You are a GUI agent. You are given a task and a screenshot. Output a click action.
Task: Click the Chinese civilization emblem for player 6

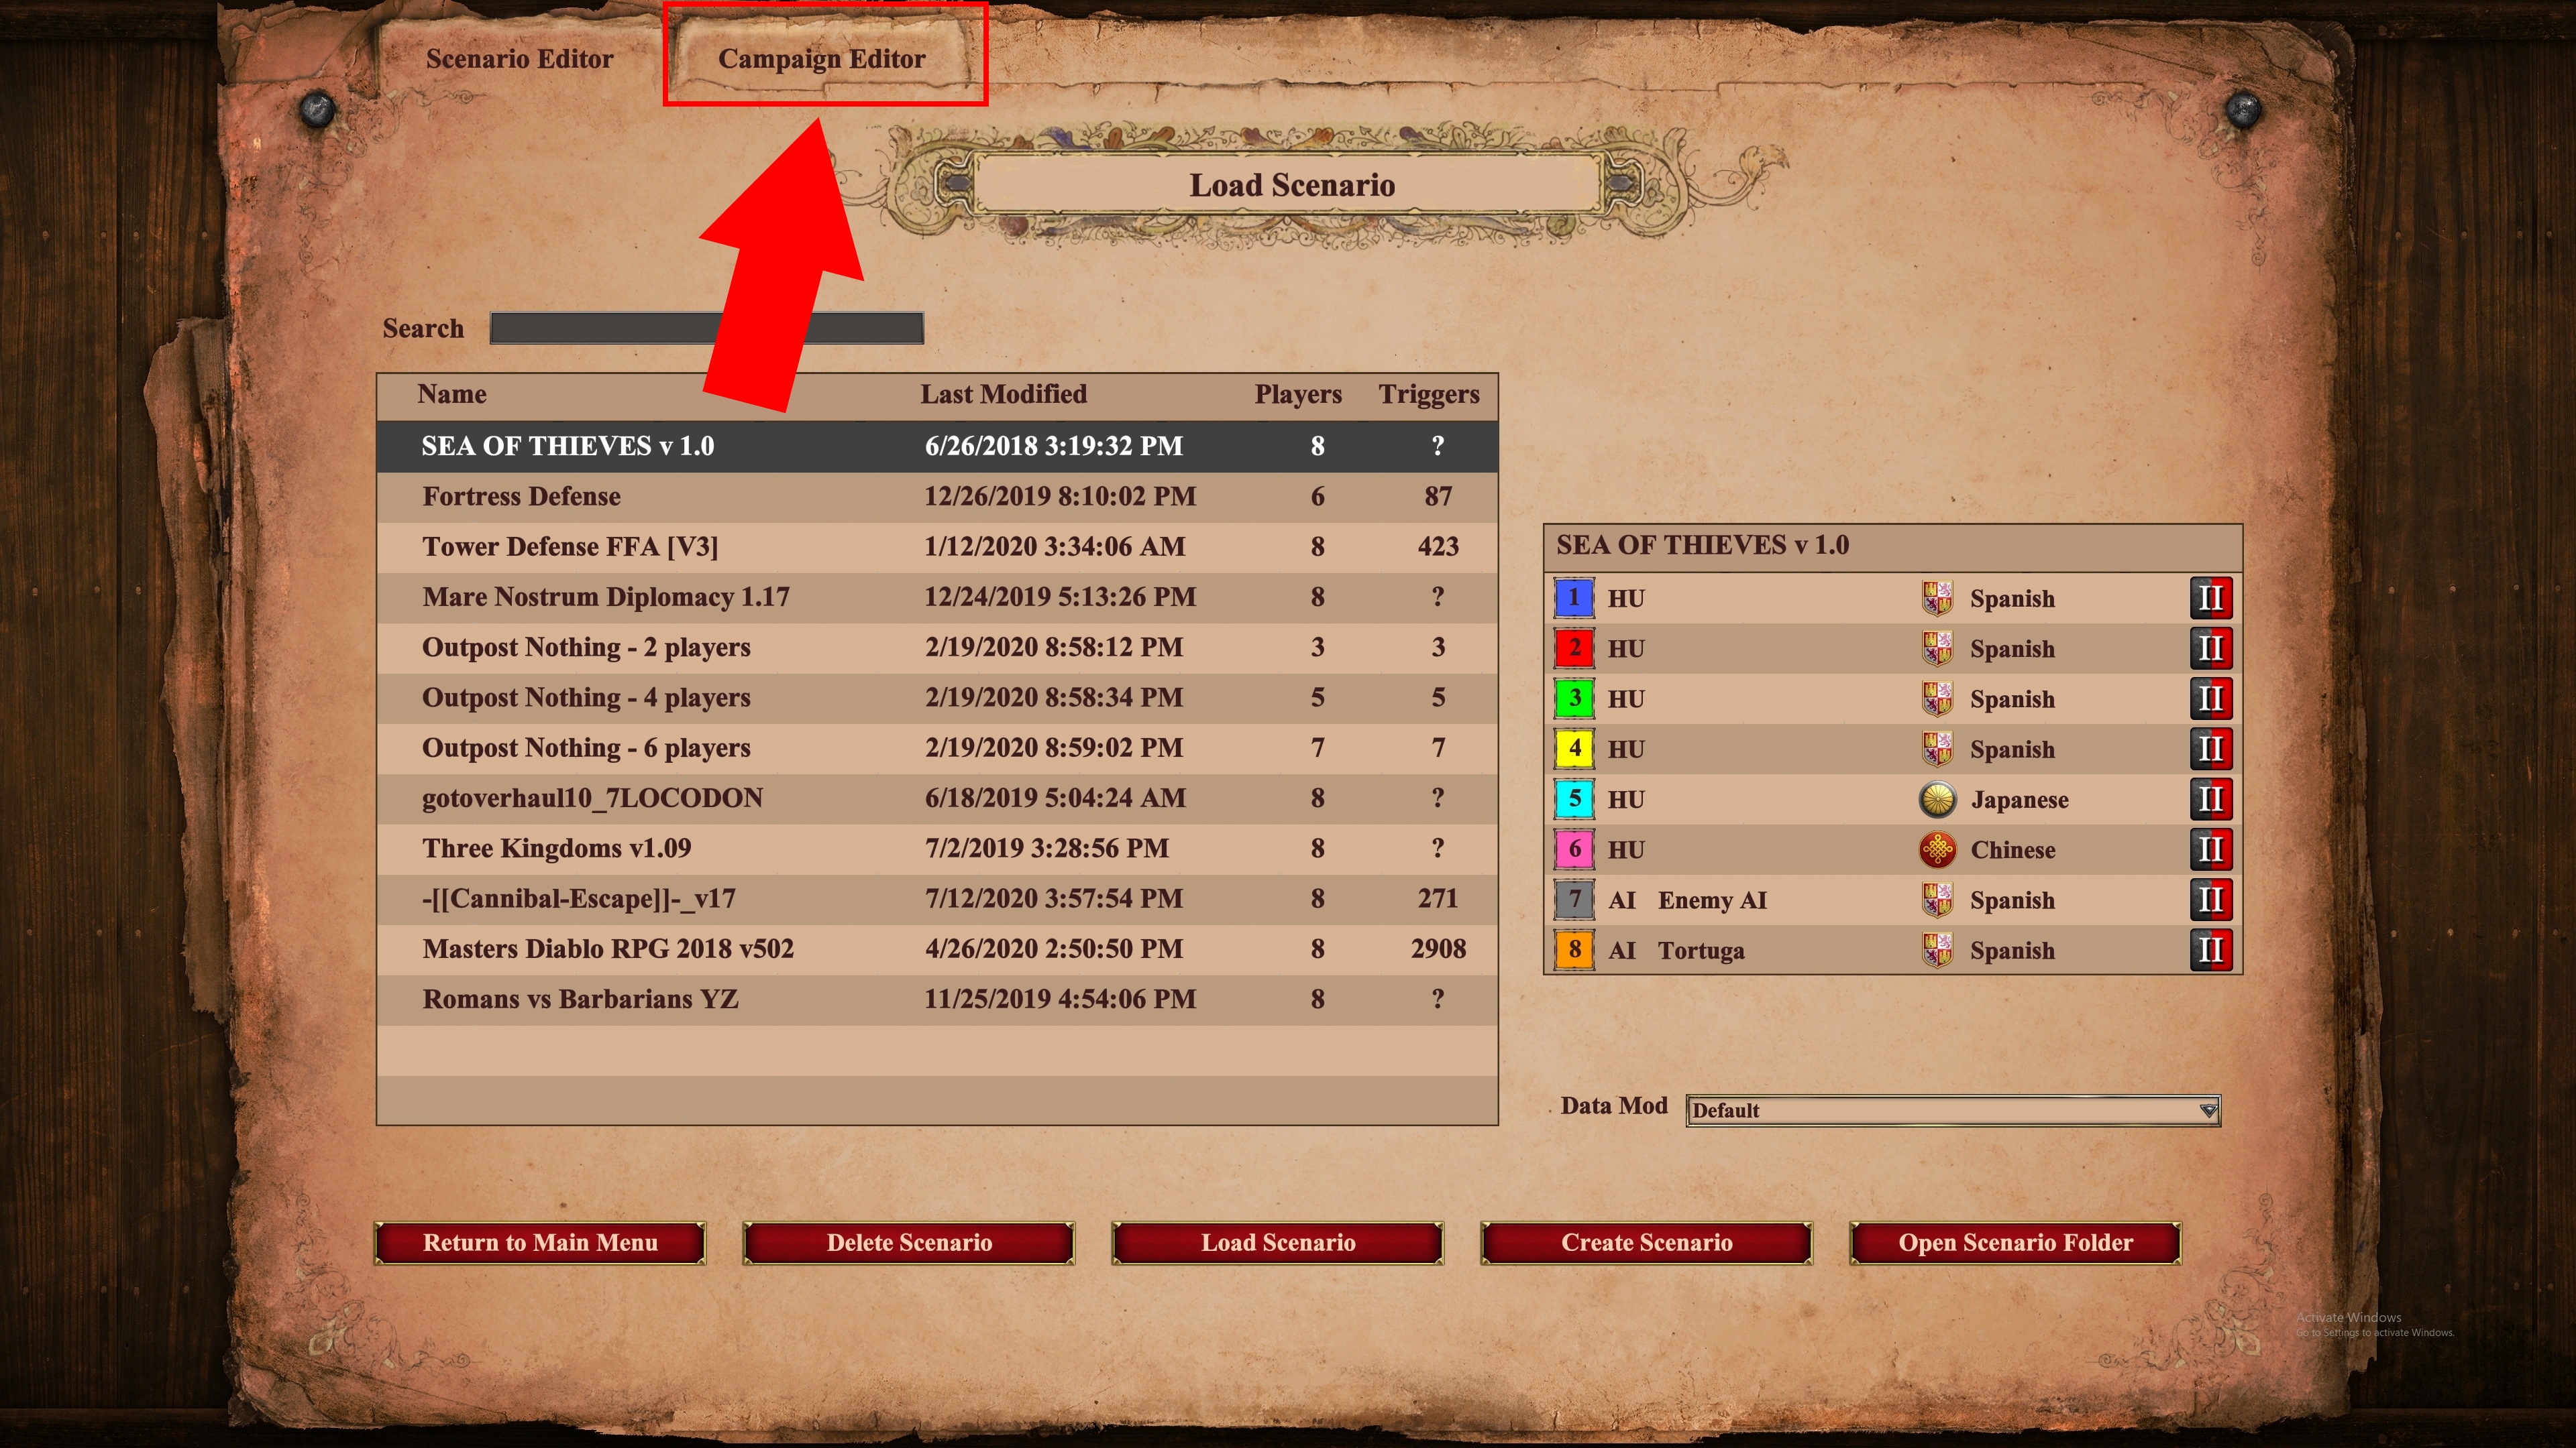1937,849
